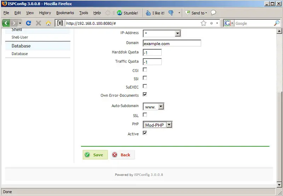283x196 pixels.
Task: Go back with the green Back arrow
Action: [6, 23]
